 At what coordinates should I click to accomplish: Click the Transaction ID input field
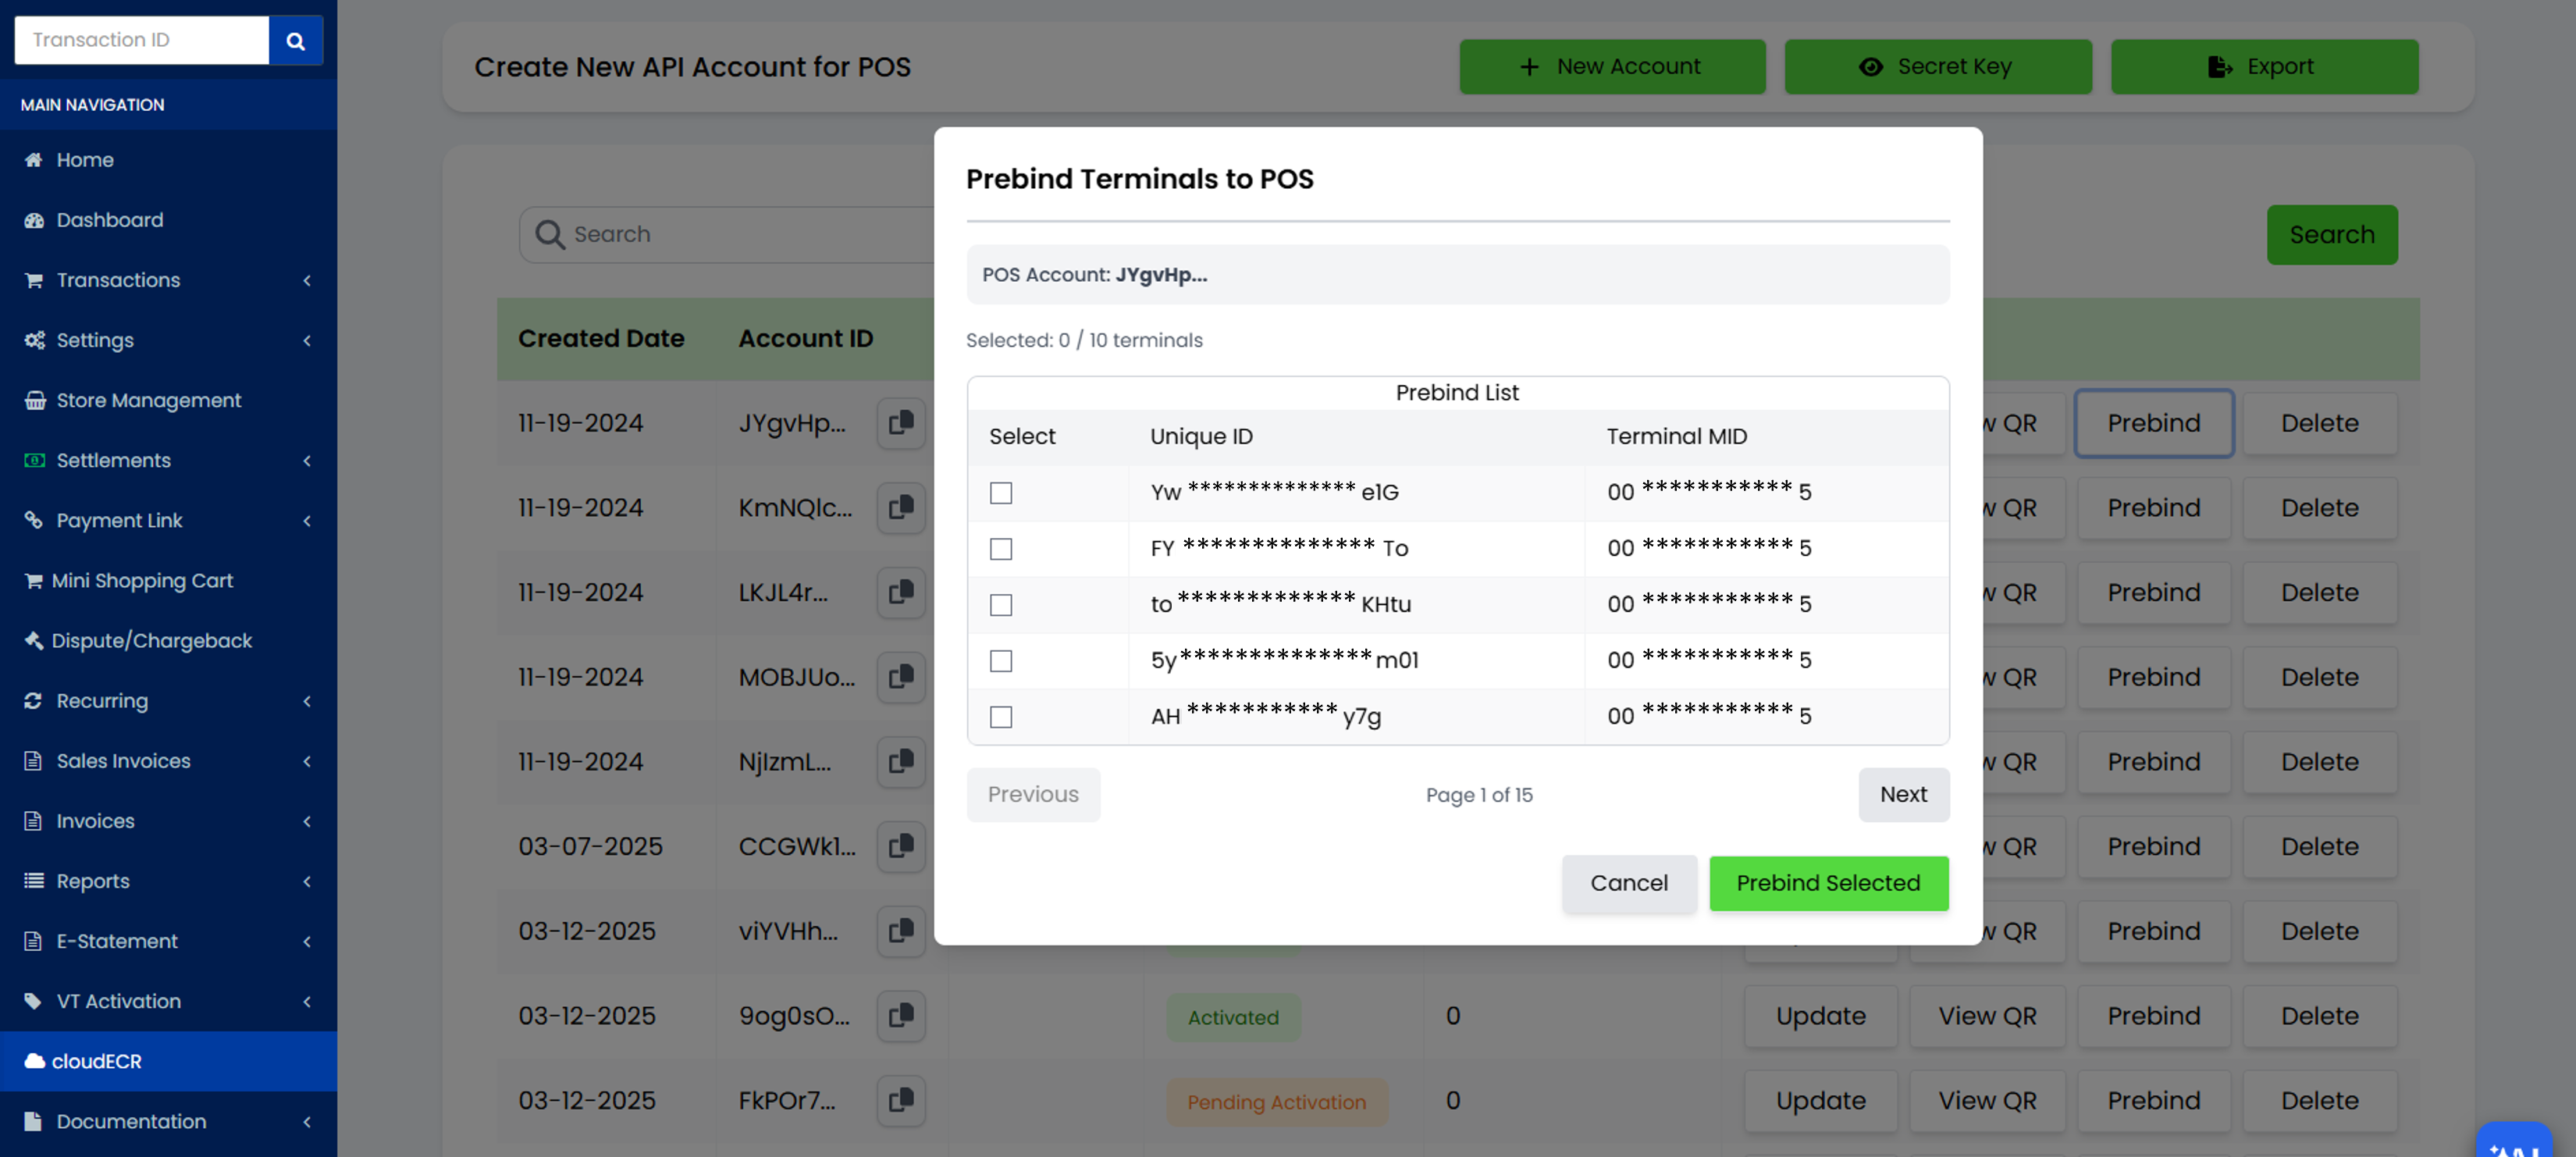pyautogui.click(x=141, y=40)
